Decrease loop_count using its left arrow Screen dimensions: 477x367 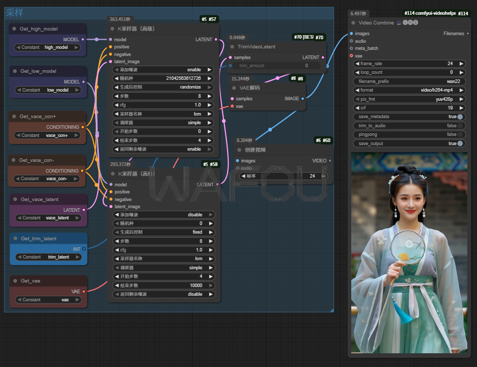click(x=357, y=72)
